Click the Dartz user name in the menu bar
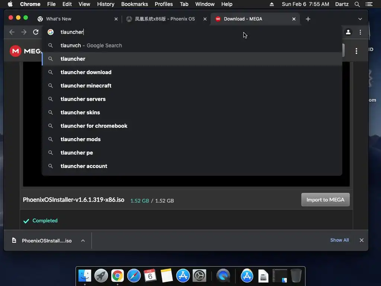This screenshot has width=381, height=286. point(342,4)
